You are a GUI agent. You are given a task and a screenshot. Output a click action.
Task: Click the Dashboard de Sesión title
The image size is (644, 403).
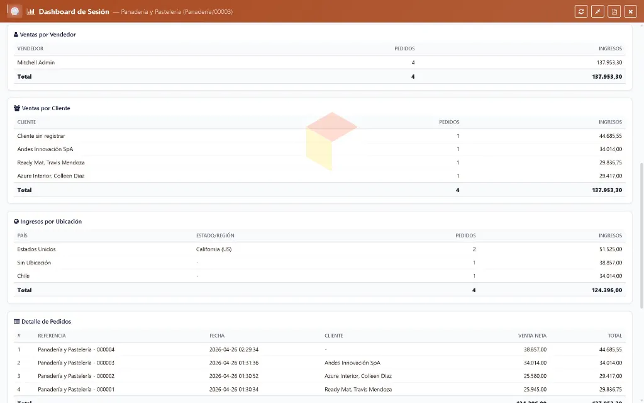[x=74, y=11]
